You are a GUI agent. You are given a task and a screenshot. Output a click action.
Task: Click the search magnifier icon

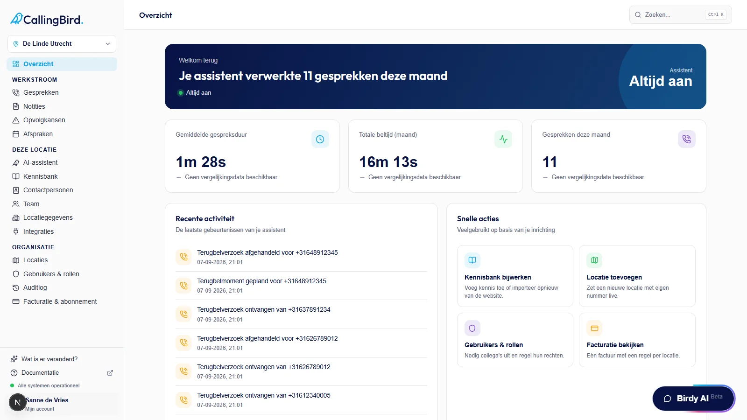click(x=638, y=15)
